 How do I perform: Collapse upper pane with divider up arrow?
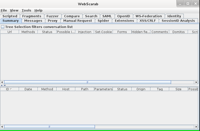[2, 85]
